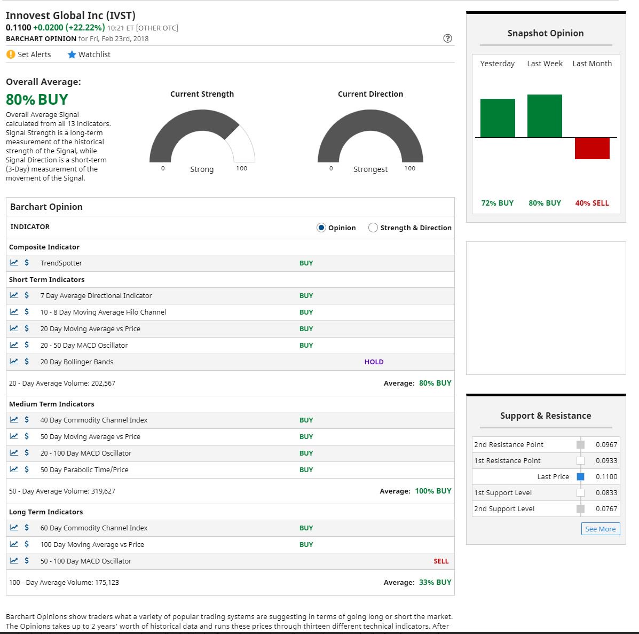This screenshot has height=634, width=639.
Task: Click 1st Support Level value 0.0833
Action: coord(606,492)
